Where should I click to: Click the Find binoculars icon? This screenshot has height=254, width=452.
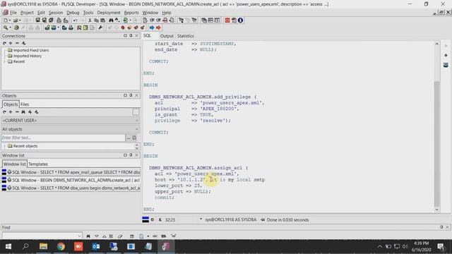pos(111,20)
